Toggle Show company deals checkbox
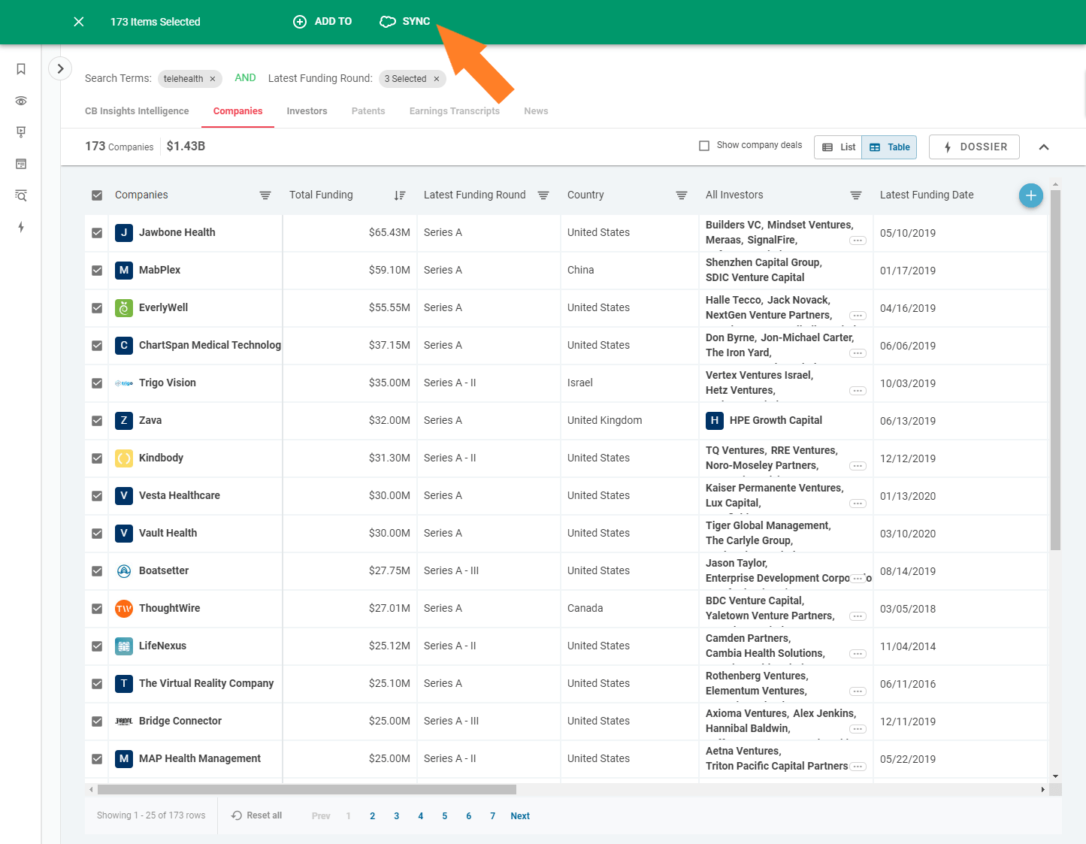The width and height of the screenshot is (1086, 844). coord(704,146)
